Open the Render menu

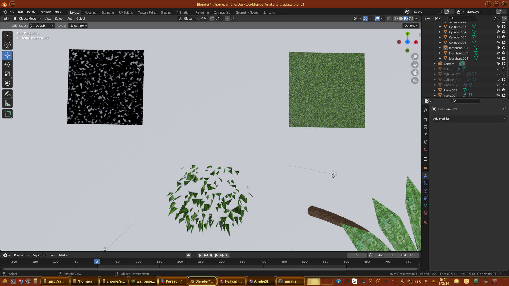coord(32,12)
